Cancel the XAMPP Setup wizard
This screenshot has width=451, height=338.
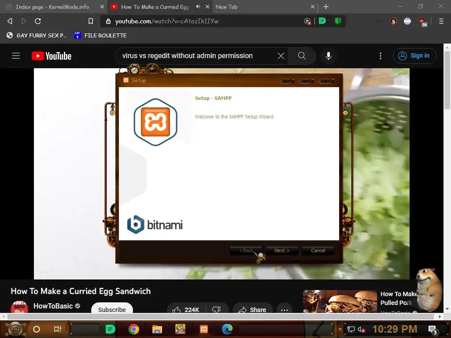(318, 250)
